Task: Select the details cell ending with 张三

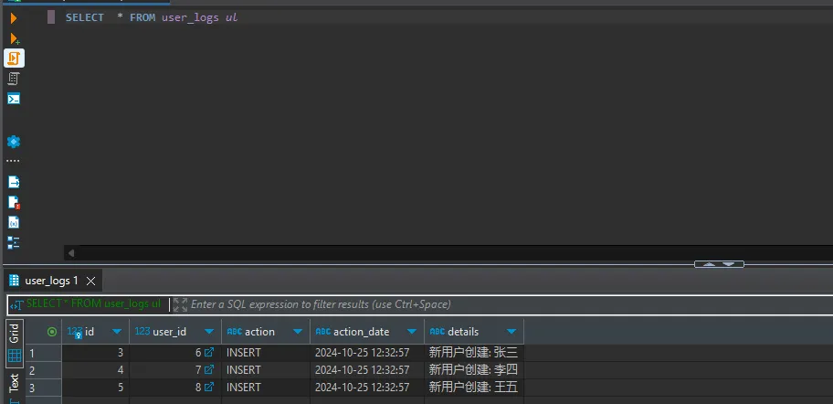Action: tap(474, 353)
